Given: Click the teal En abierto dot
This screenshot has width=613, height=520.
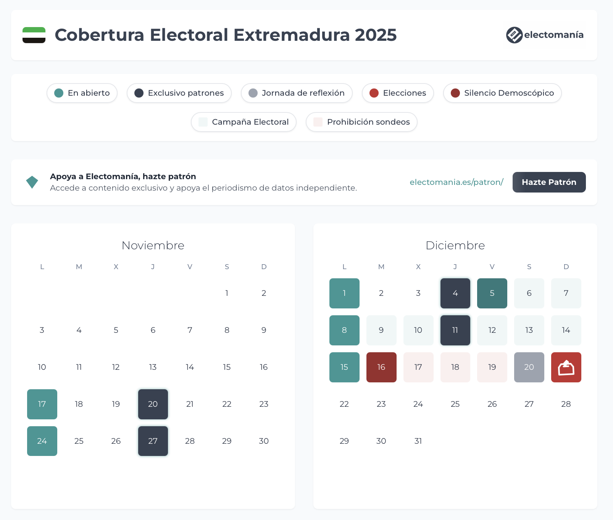Looking at the screenshot, I should (x=59, y=93).
